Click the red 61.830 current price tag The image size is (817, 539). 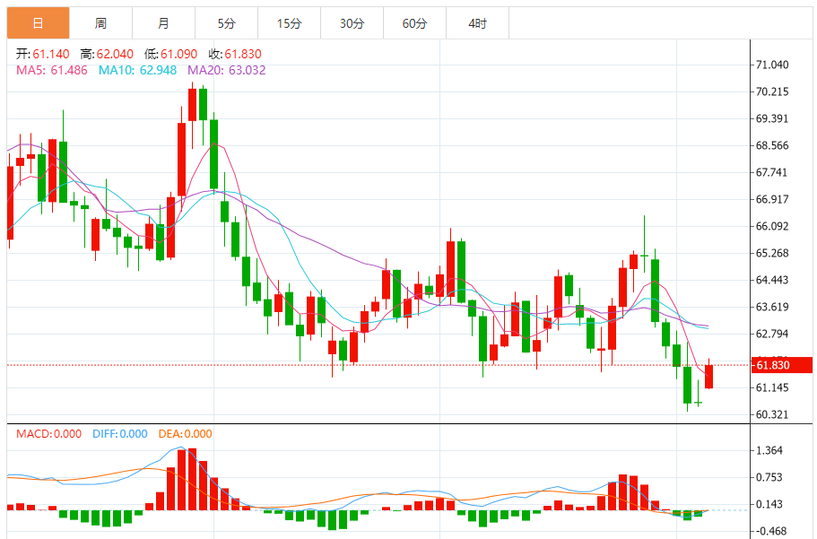point(781,365)
